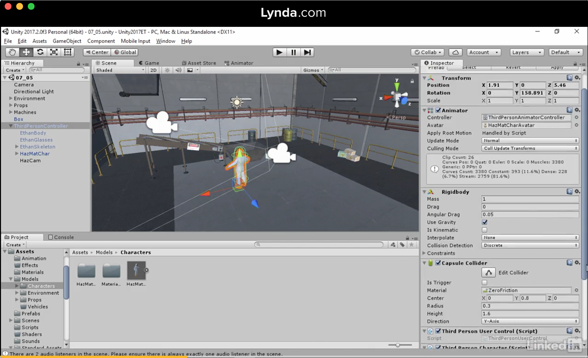Select the Rotate tool
Screen dimensions: 588x358
40,52
